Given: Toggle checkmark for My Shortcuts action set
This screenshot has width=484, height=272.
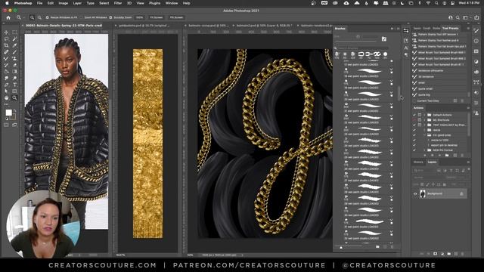Looking at the screenshot, I should [x=414, y=120].
